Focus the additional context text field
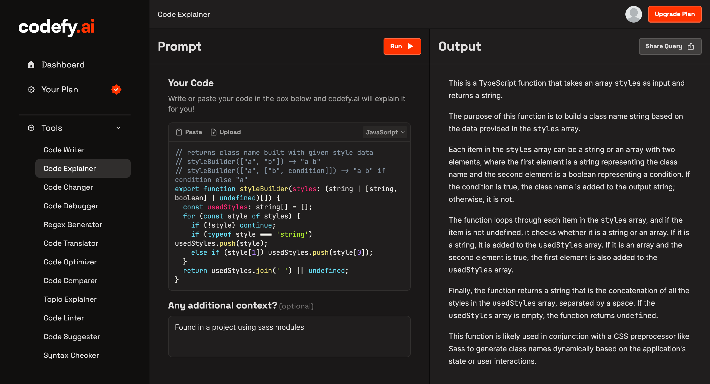Viewport: 710px width, 384px height. (x=289, y=336)
